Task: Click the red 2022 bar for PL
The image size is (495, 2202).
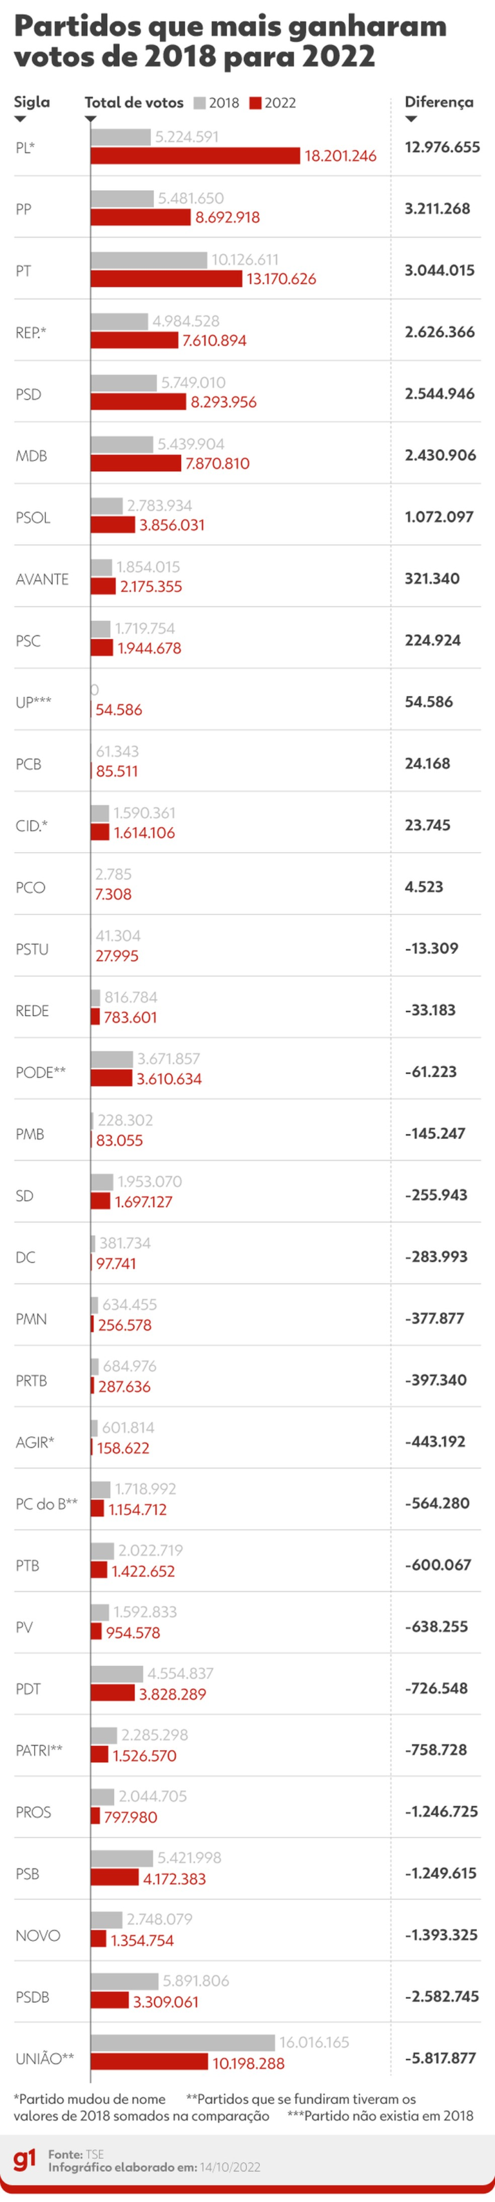Action: pos(195,155)
